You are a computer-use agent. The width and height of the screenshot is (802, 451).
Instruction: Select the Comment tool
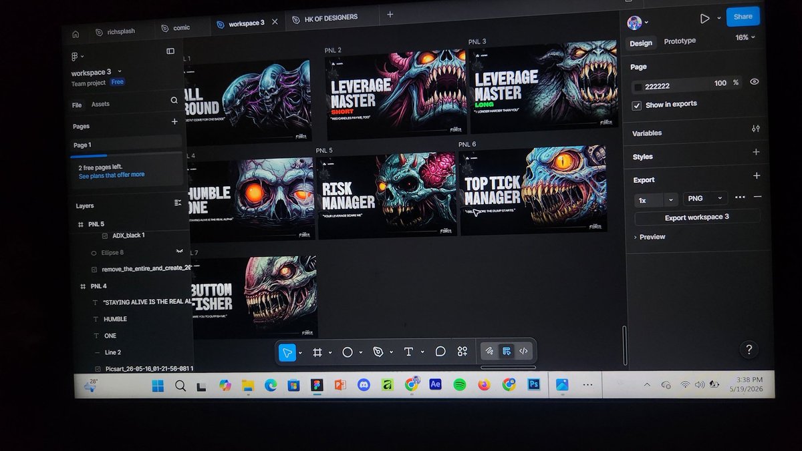click(440, 352)
